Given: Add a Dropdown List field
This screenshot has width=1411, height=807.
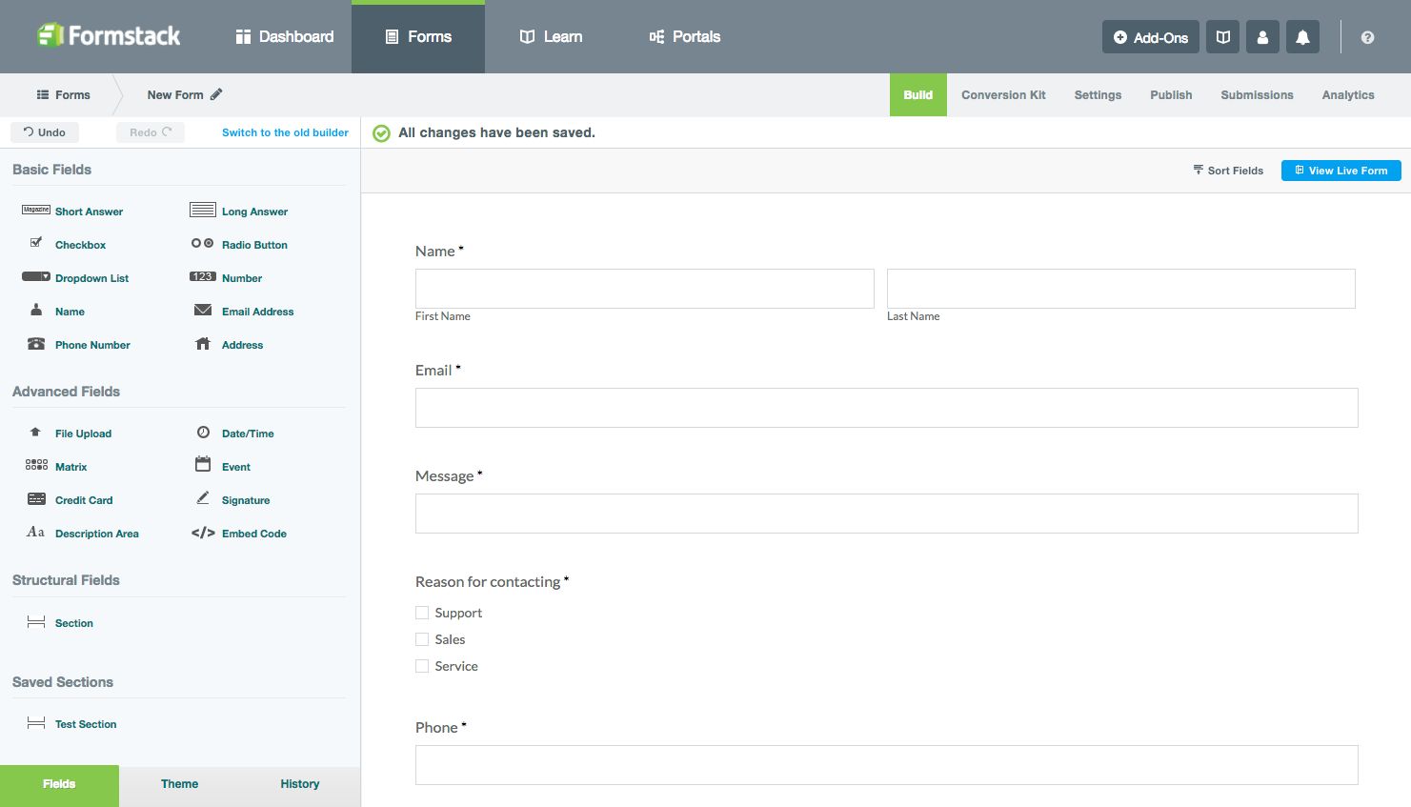Looking at the screenshot, I should [x=91, y=278].
